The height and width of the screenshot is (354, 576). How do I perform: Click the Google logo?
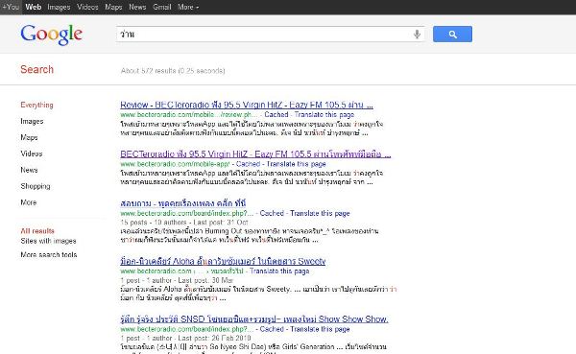point(52,35)
